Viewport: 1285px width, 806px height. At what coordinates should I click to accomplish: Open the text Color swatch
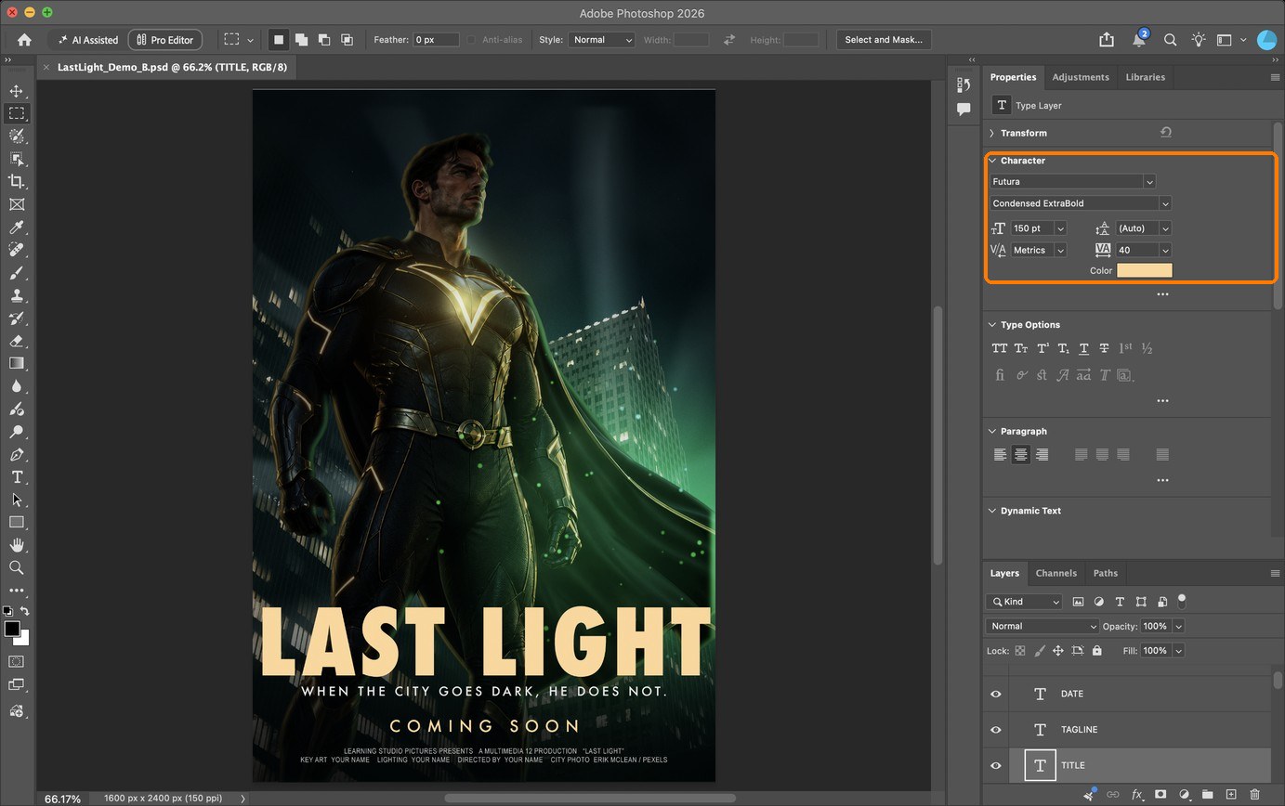(1145, 270)
